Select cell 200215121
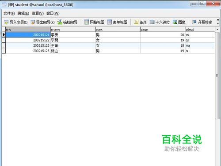Image resolution: width=221 pixels, height=166 pixels. tap(28, 35)
